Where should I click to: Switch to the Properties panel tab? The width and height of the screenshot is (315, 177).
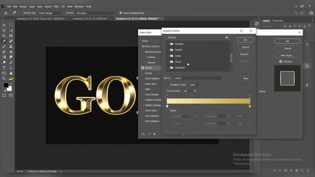(278, 21)
